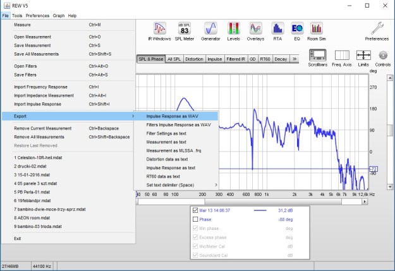Open the Graph menu
Screen dimensions: 395x271
click(58, 15)
